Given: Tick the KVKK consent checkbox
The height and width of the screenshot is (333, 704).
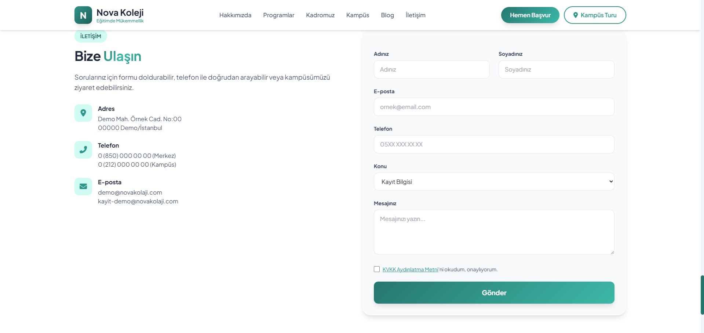Looking at the screenshot, I should tap(377, 269).
